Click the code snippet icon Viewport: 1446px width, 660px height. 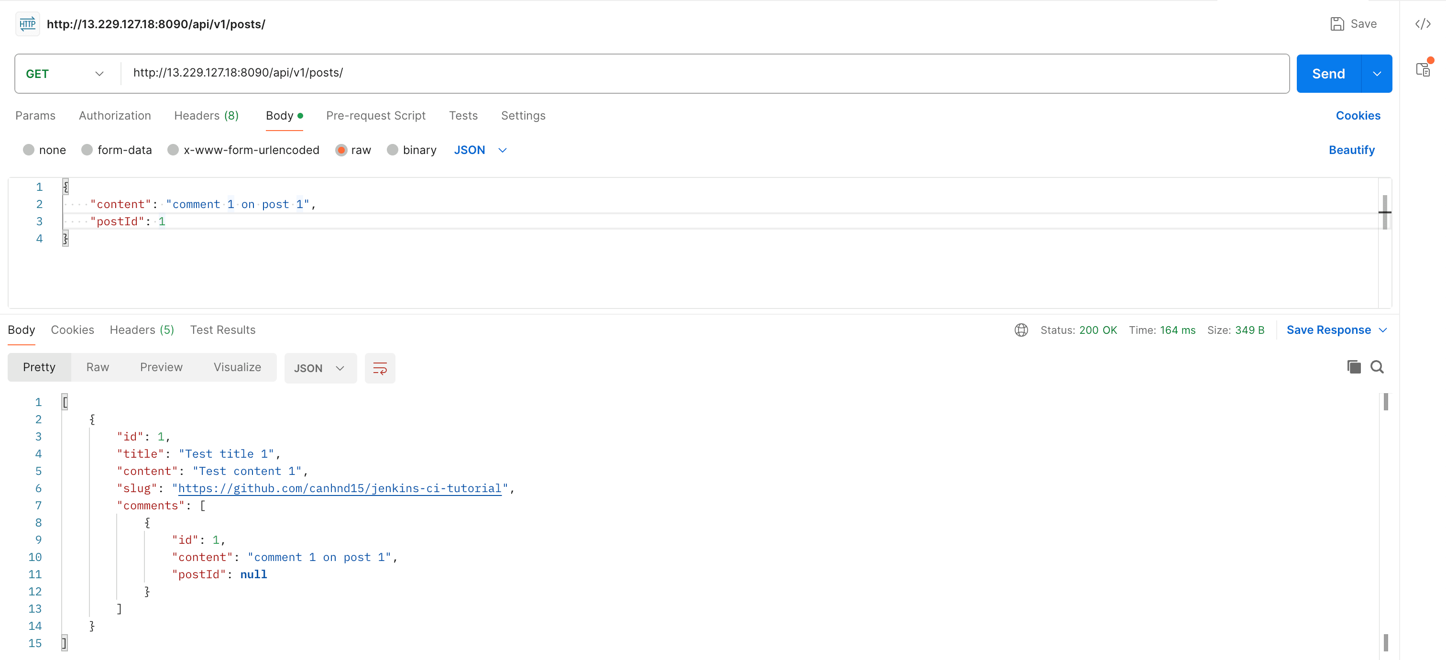tap(1423, 24)
